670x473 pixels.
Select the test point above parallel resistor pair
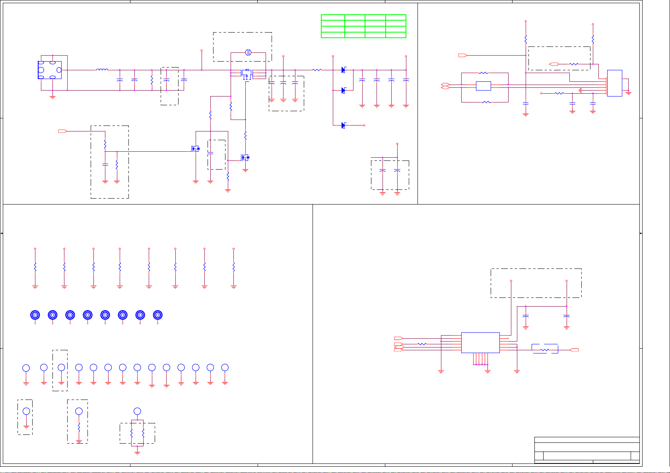137,411
